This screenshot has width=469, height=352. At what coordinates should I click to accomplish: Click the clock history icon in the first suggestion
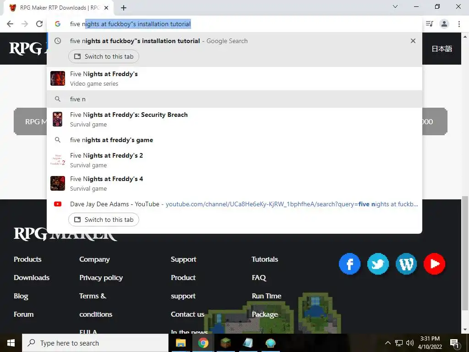click(58, 41)
